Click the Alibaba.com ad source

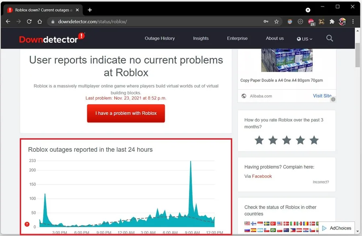point(261,96)
